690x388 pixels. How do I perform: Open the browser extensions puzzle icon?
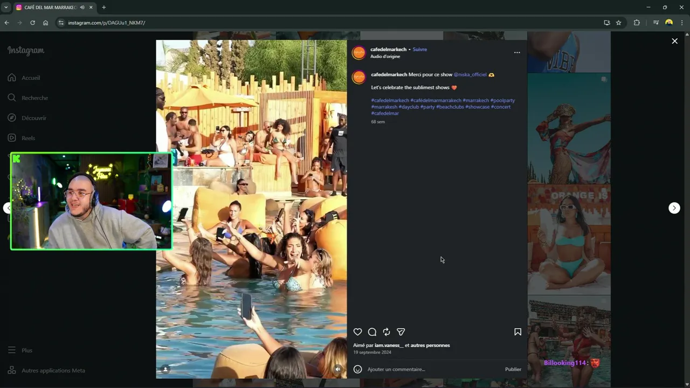tap(637, 23)
